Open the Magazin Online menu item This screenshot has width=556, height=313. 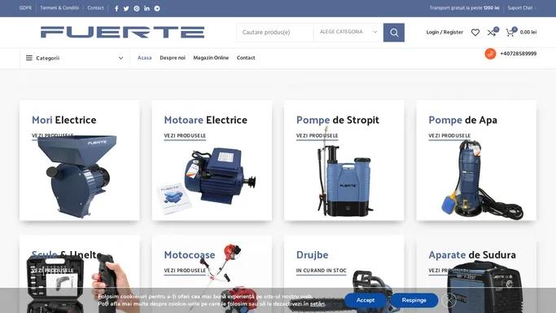(211, 58)
